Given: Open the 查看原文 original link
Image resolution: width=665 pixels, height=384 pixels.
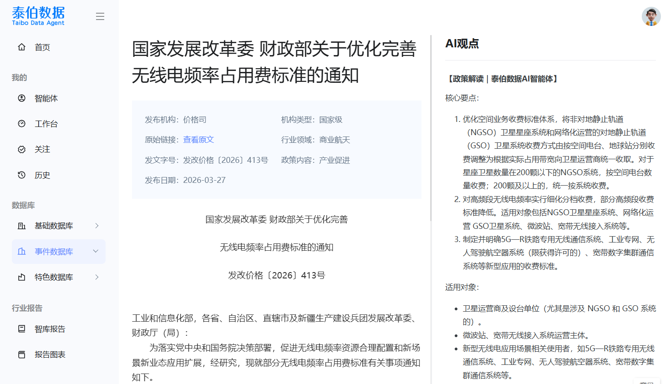Looking at the screenshot, I should pos(198,140).
